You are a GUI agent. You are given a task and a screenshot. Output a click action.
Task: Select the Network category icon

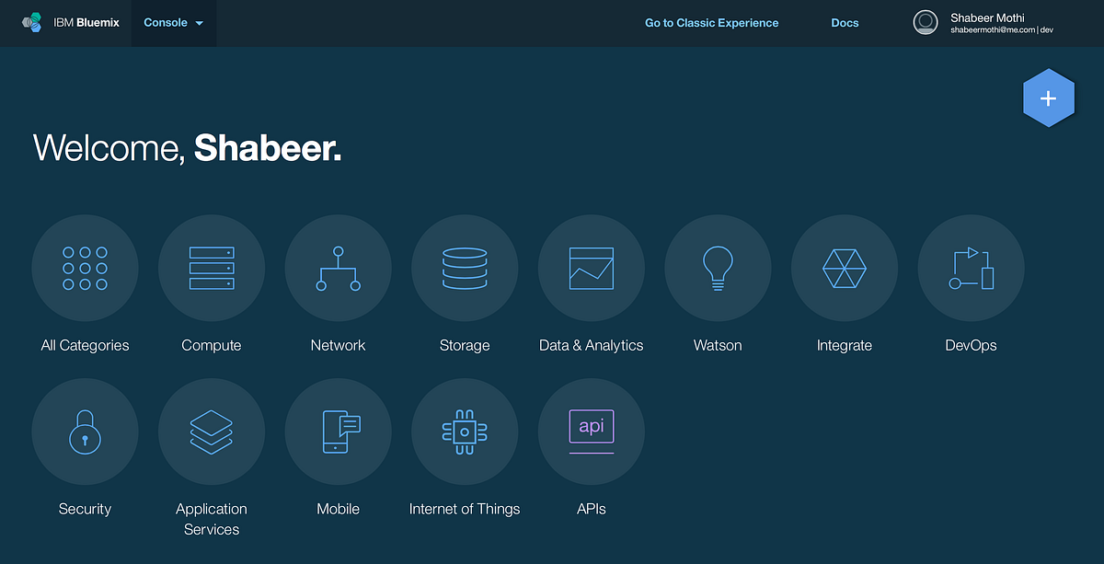(338, 268)
